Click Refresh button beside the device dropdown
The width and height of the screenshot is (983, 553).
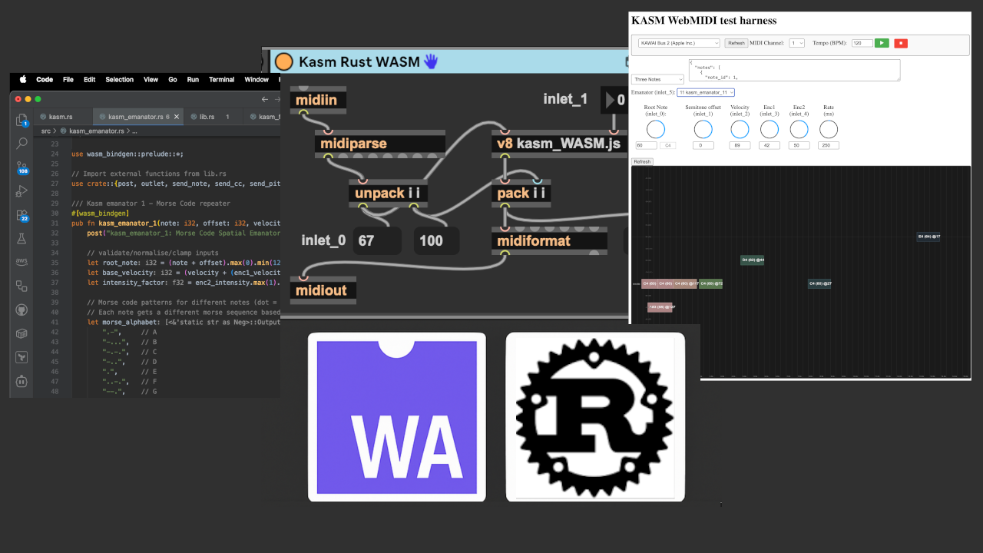pos(736,43)
